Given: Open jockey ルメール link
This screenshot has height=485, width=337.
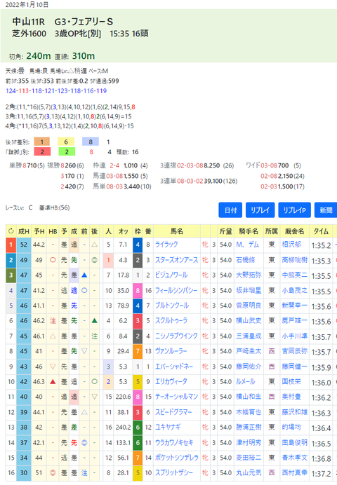Looking at the screenshot, I should 245,382.
